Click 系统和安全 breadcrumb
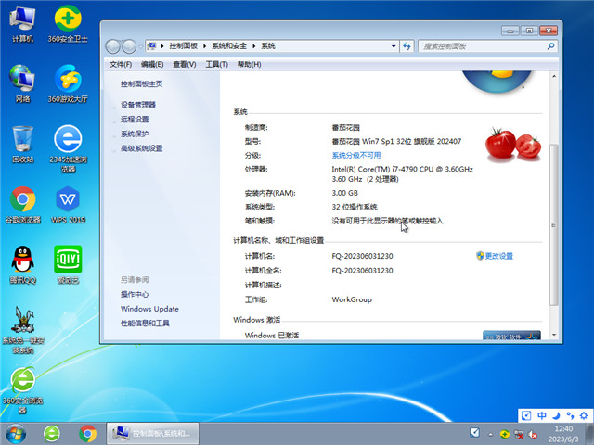594x445 pixels. click(229, 45)
